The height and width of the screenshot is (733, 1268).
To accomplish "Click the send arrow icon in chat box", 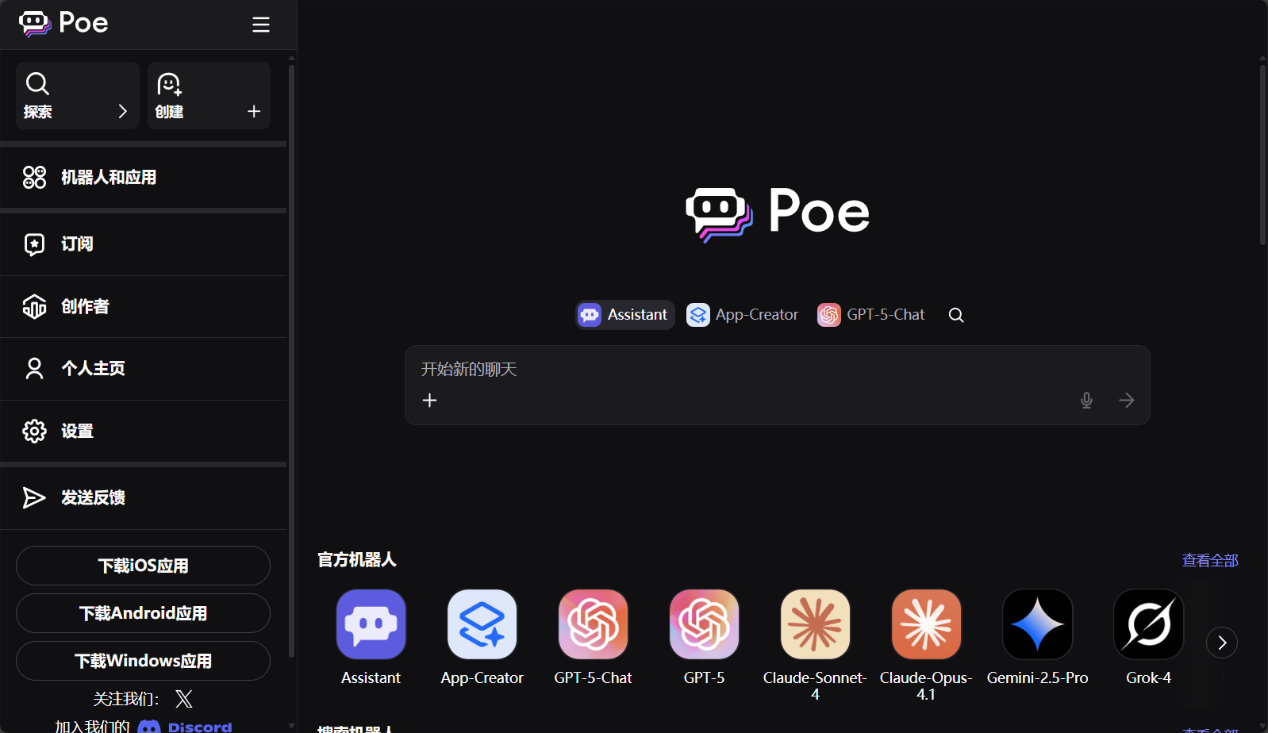I will [x=1126, y=401].
